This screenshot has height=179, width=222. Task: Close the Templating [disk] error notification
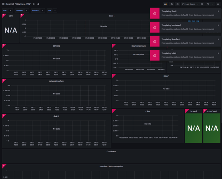(218, 53)
